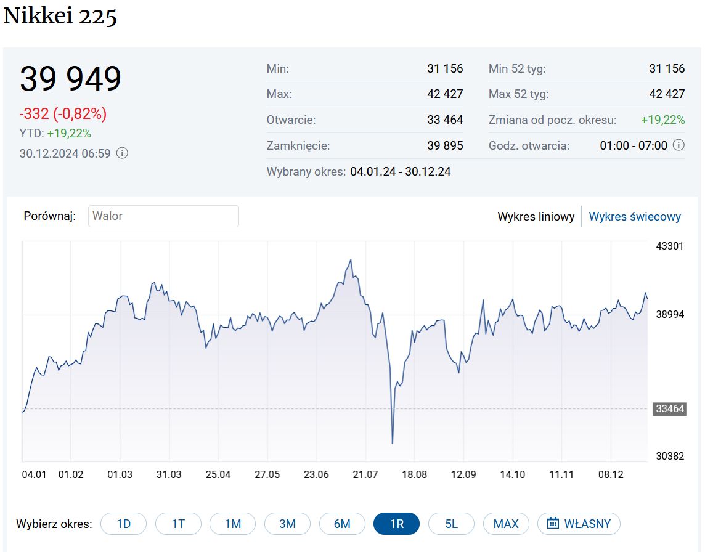Click info icon beside opening hours

[679, 146]
